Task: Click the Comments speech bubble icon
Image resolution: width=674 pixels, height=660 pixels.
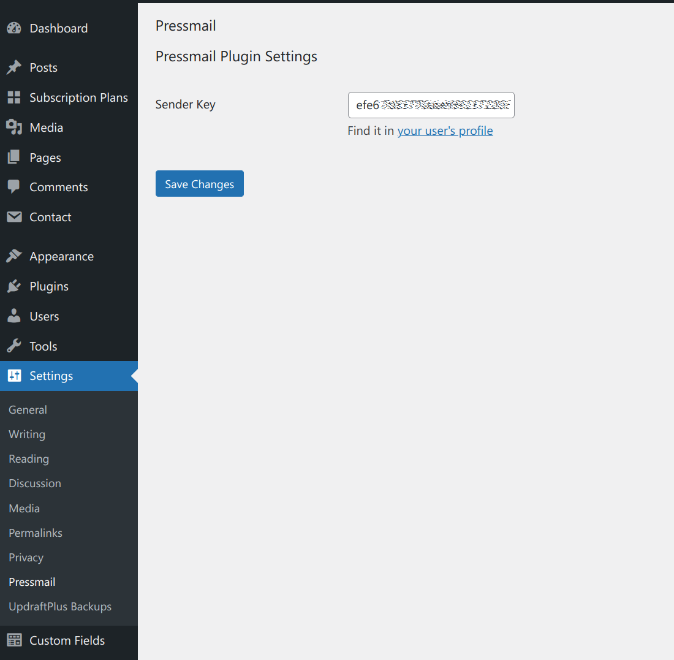Action: (13, 187)
